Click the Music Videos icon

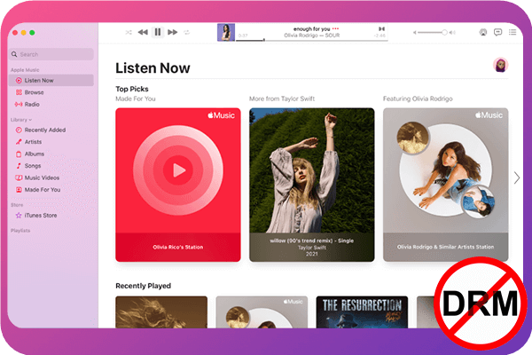point(19,177)
